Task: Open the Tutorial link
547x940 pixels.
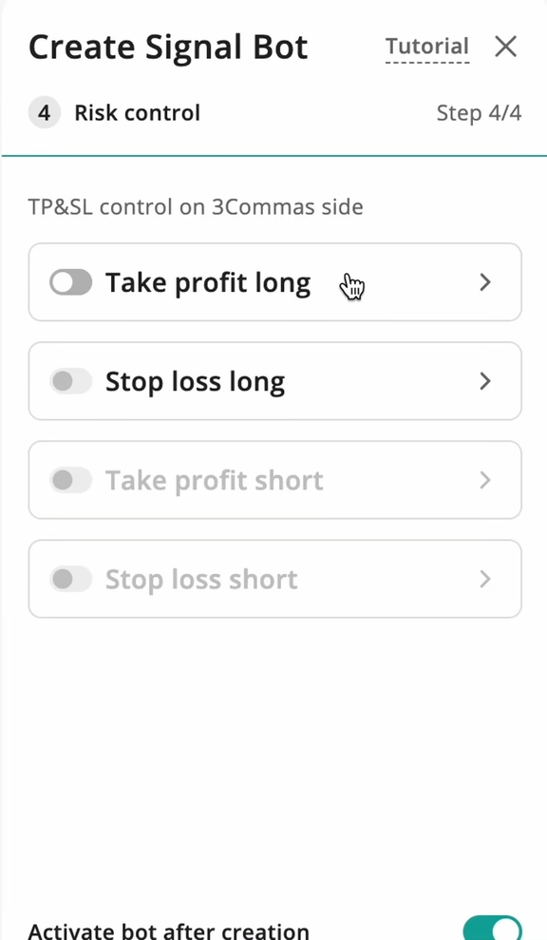Action: point(426,46)
